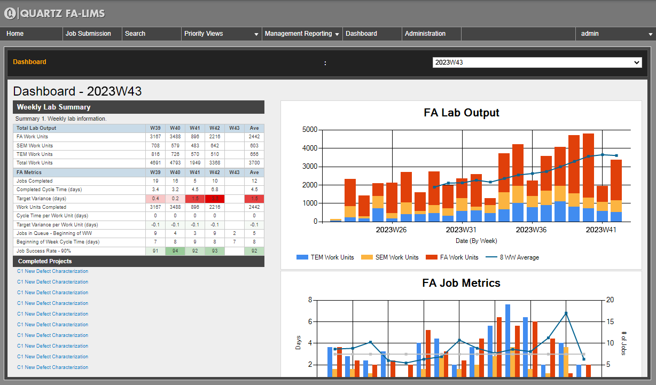Click the red 3.8 Target Variance cell
656x385 pixels.
click(x=215, y=198)
